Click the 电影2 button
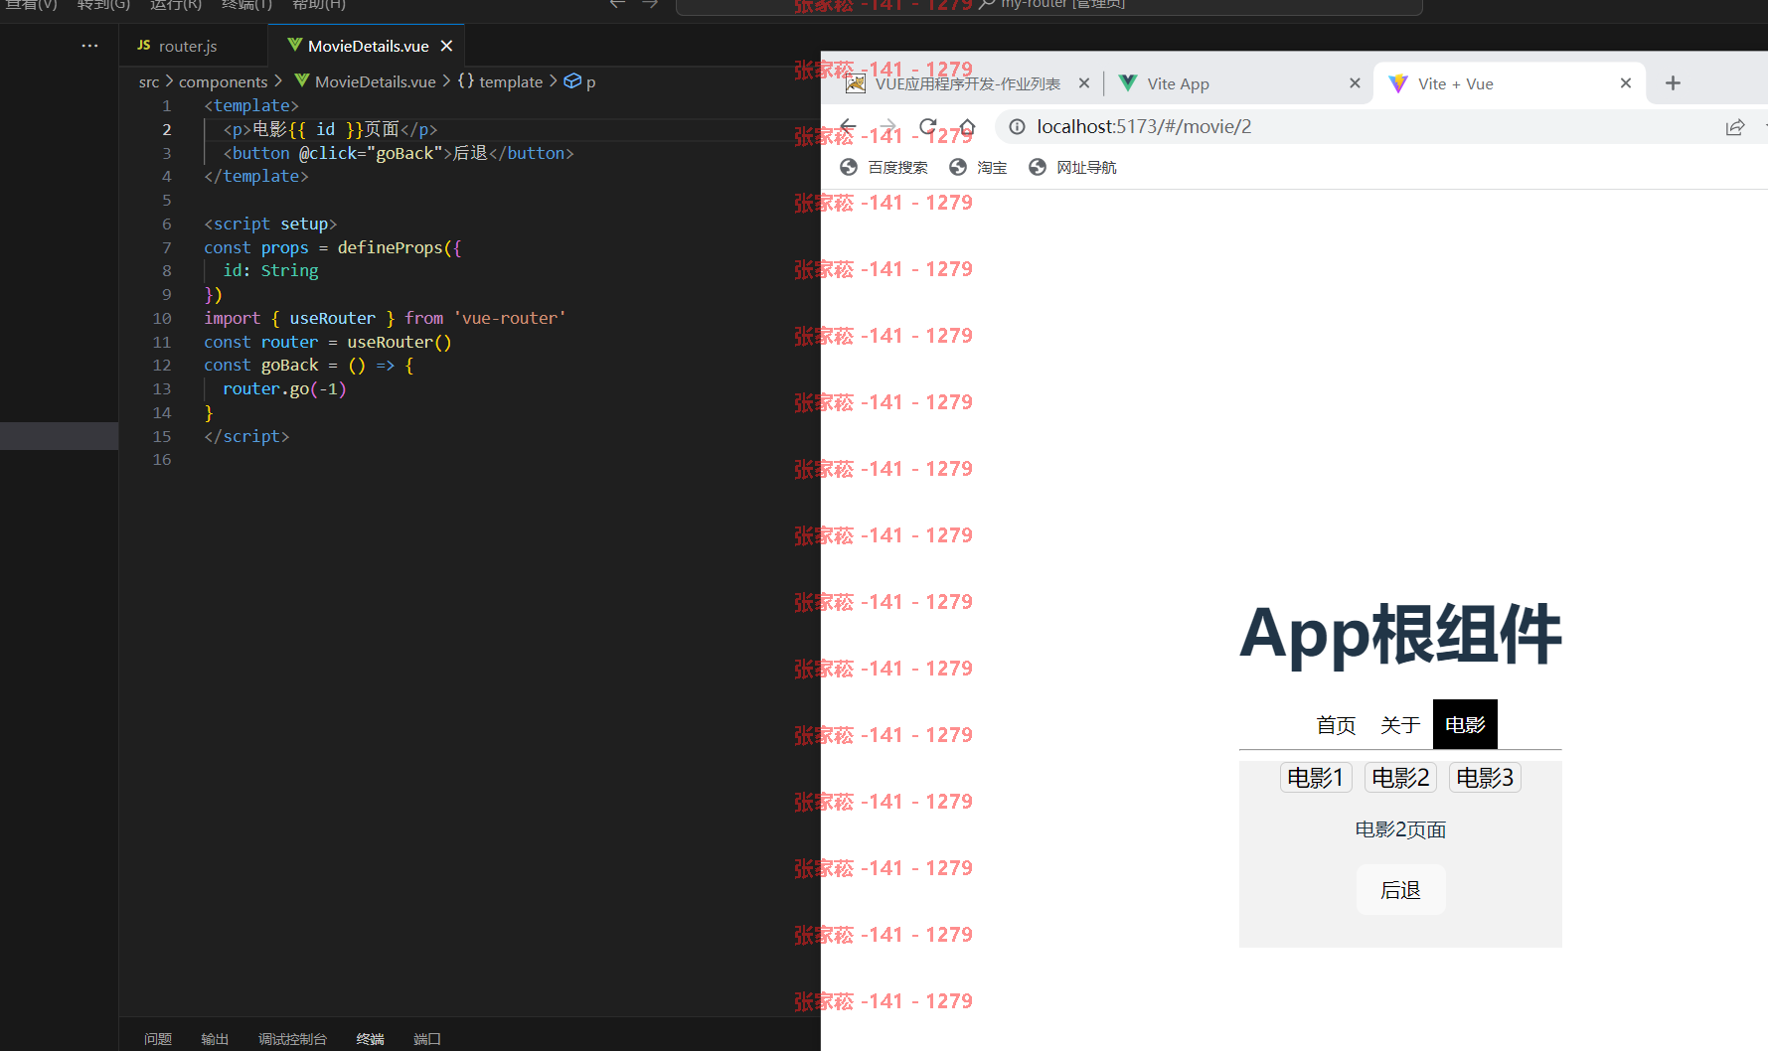 (1400, 778)
